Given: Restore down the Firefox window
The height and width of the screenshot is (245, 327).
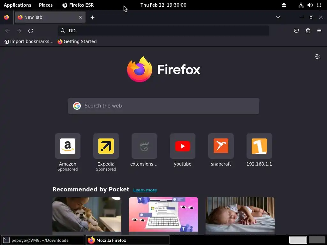Looking at the screenshot, I should 311,17.
